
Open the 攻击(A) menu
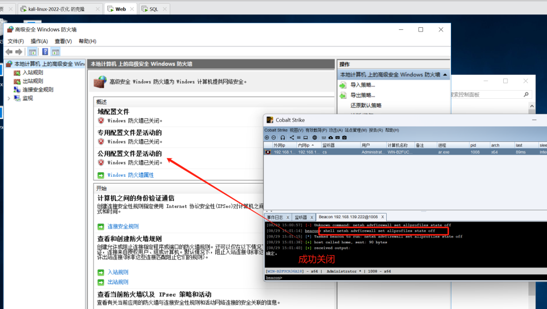point(335,130)
